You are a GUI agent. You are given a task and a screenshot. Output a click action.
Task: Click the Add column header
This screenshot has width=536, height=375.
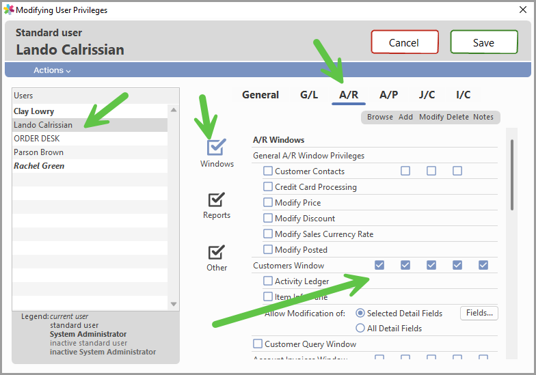tap(405, 117)
